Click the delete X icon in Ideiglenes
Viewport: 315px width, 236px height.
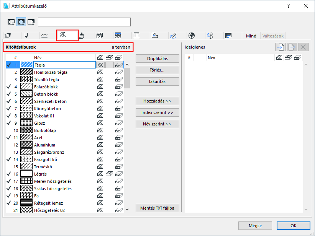[304, 47]
